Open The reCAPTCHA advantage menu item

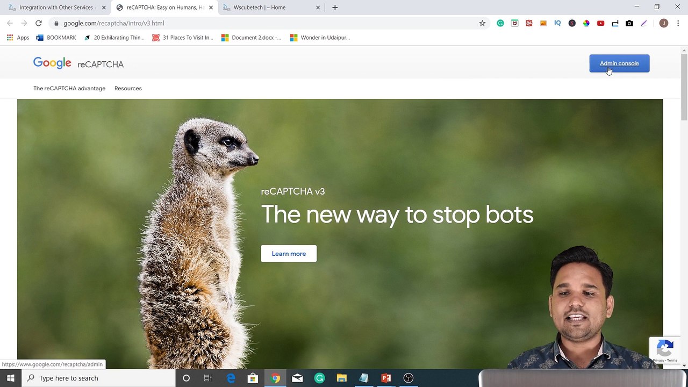pyautogui.click(x=69, y=88)
